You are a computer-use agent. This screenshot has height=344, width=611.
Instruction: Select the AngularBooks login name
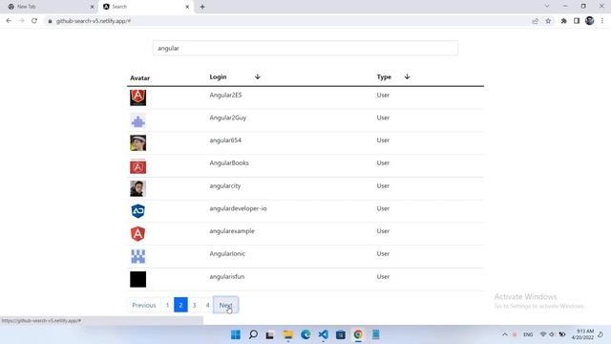[x=229, y=162]
